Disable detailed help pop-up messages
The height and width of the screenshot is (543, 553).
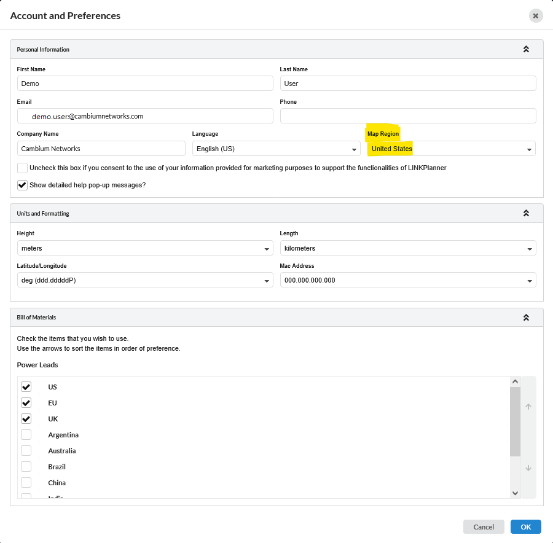coord(23,185)
